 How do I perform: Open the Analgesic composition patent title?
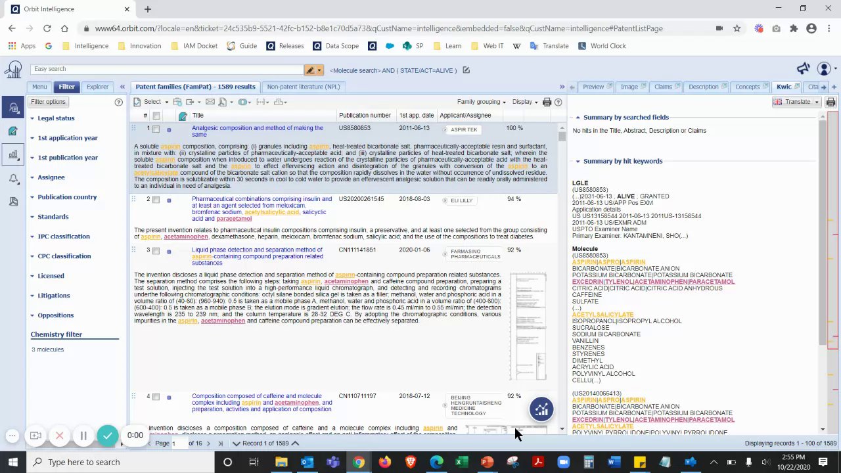pos(257,131)
